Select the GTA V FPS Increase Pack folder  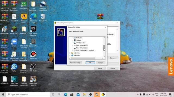(24, 54)
